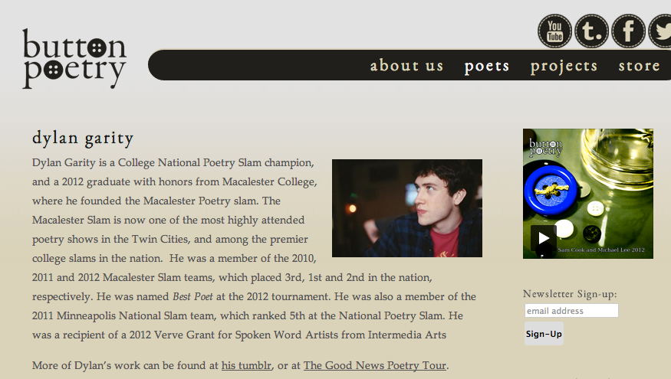The height and width of the screenshot is (379, 671).
Task: Focus the email address field
Action: 571,311
